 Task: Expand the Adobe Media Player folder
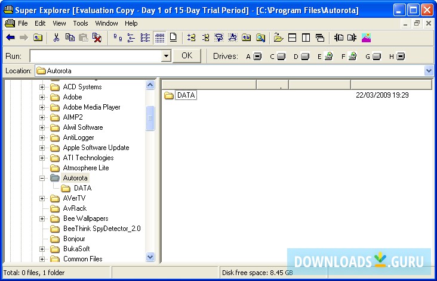(42, 107)
